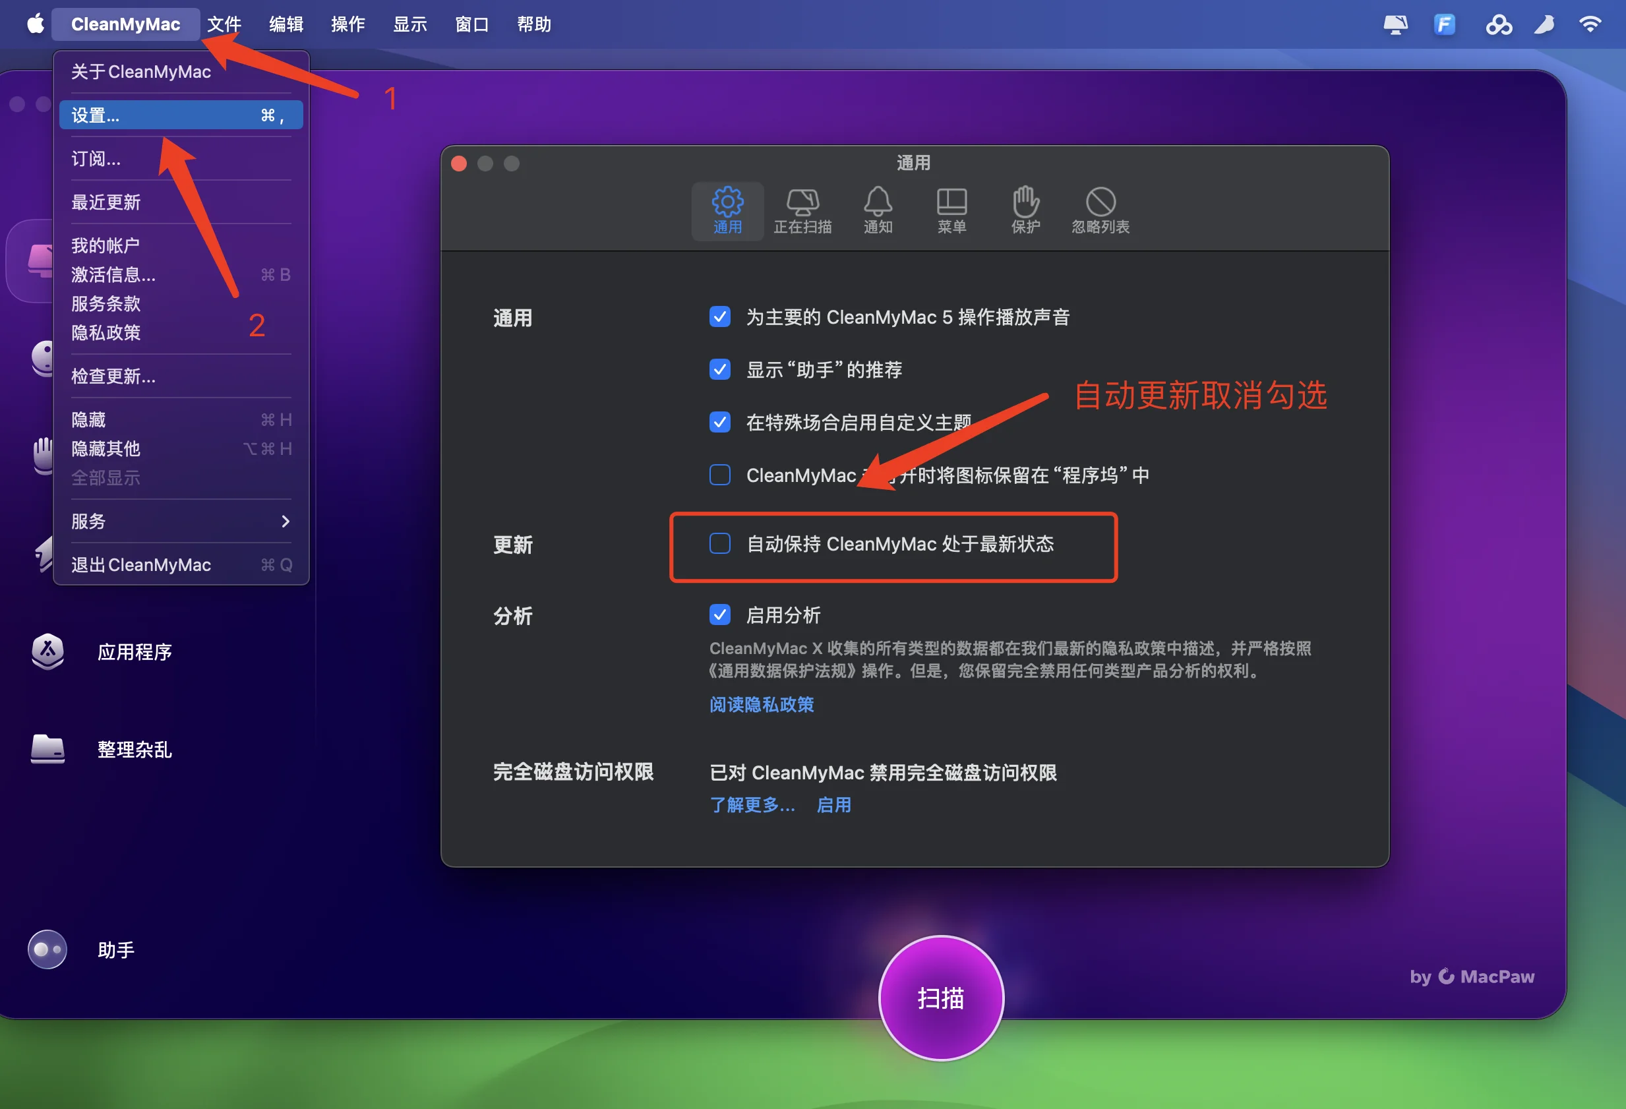The width and height of the screenshot is (1626, 1109).
Task: Open the Declutter (整理杂乱) folder sidebar icon
Action: (47, 750)
